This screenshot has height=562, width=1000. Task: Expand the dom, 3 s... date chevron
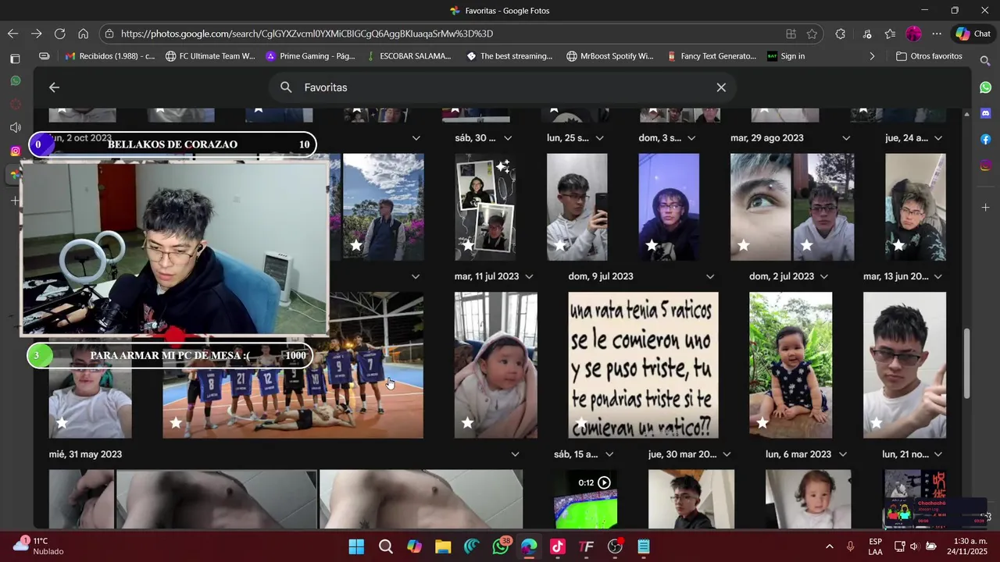691,138
